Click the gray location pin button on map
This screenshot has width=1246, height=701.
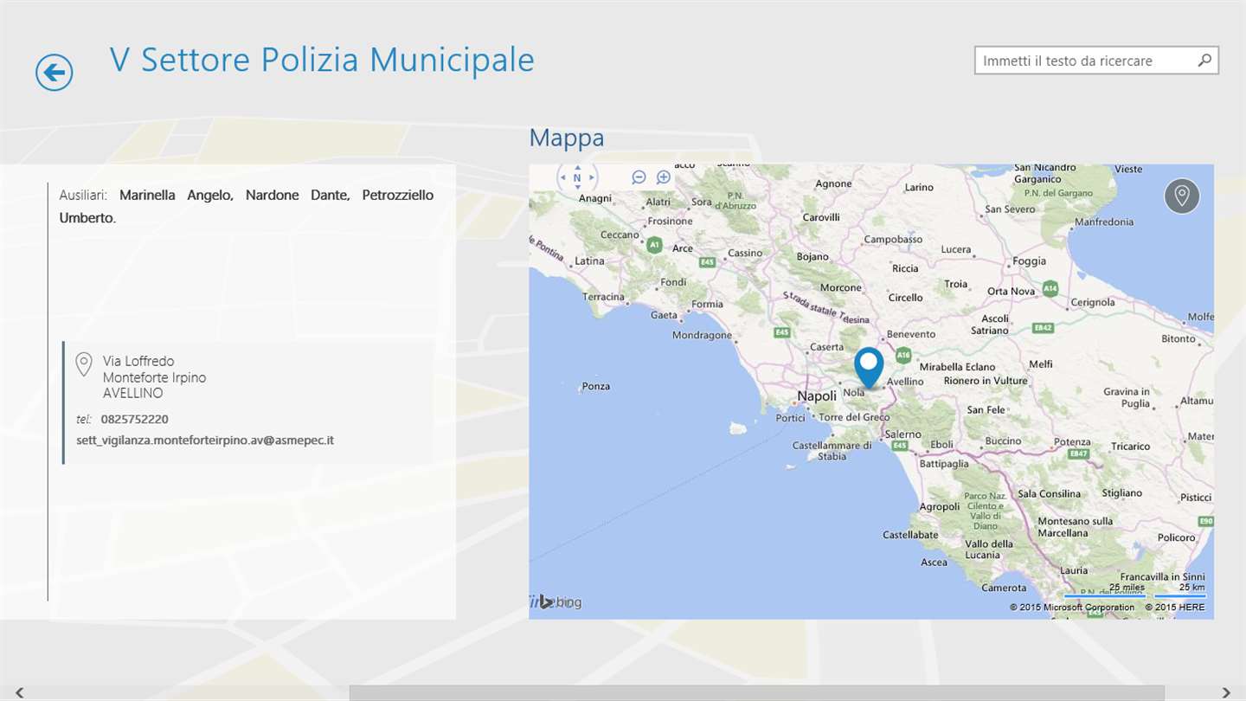[1182, 196]
